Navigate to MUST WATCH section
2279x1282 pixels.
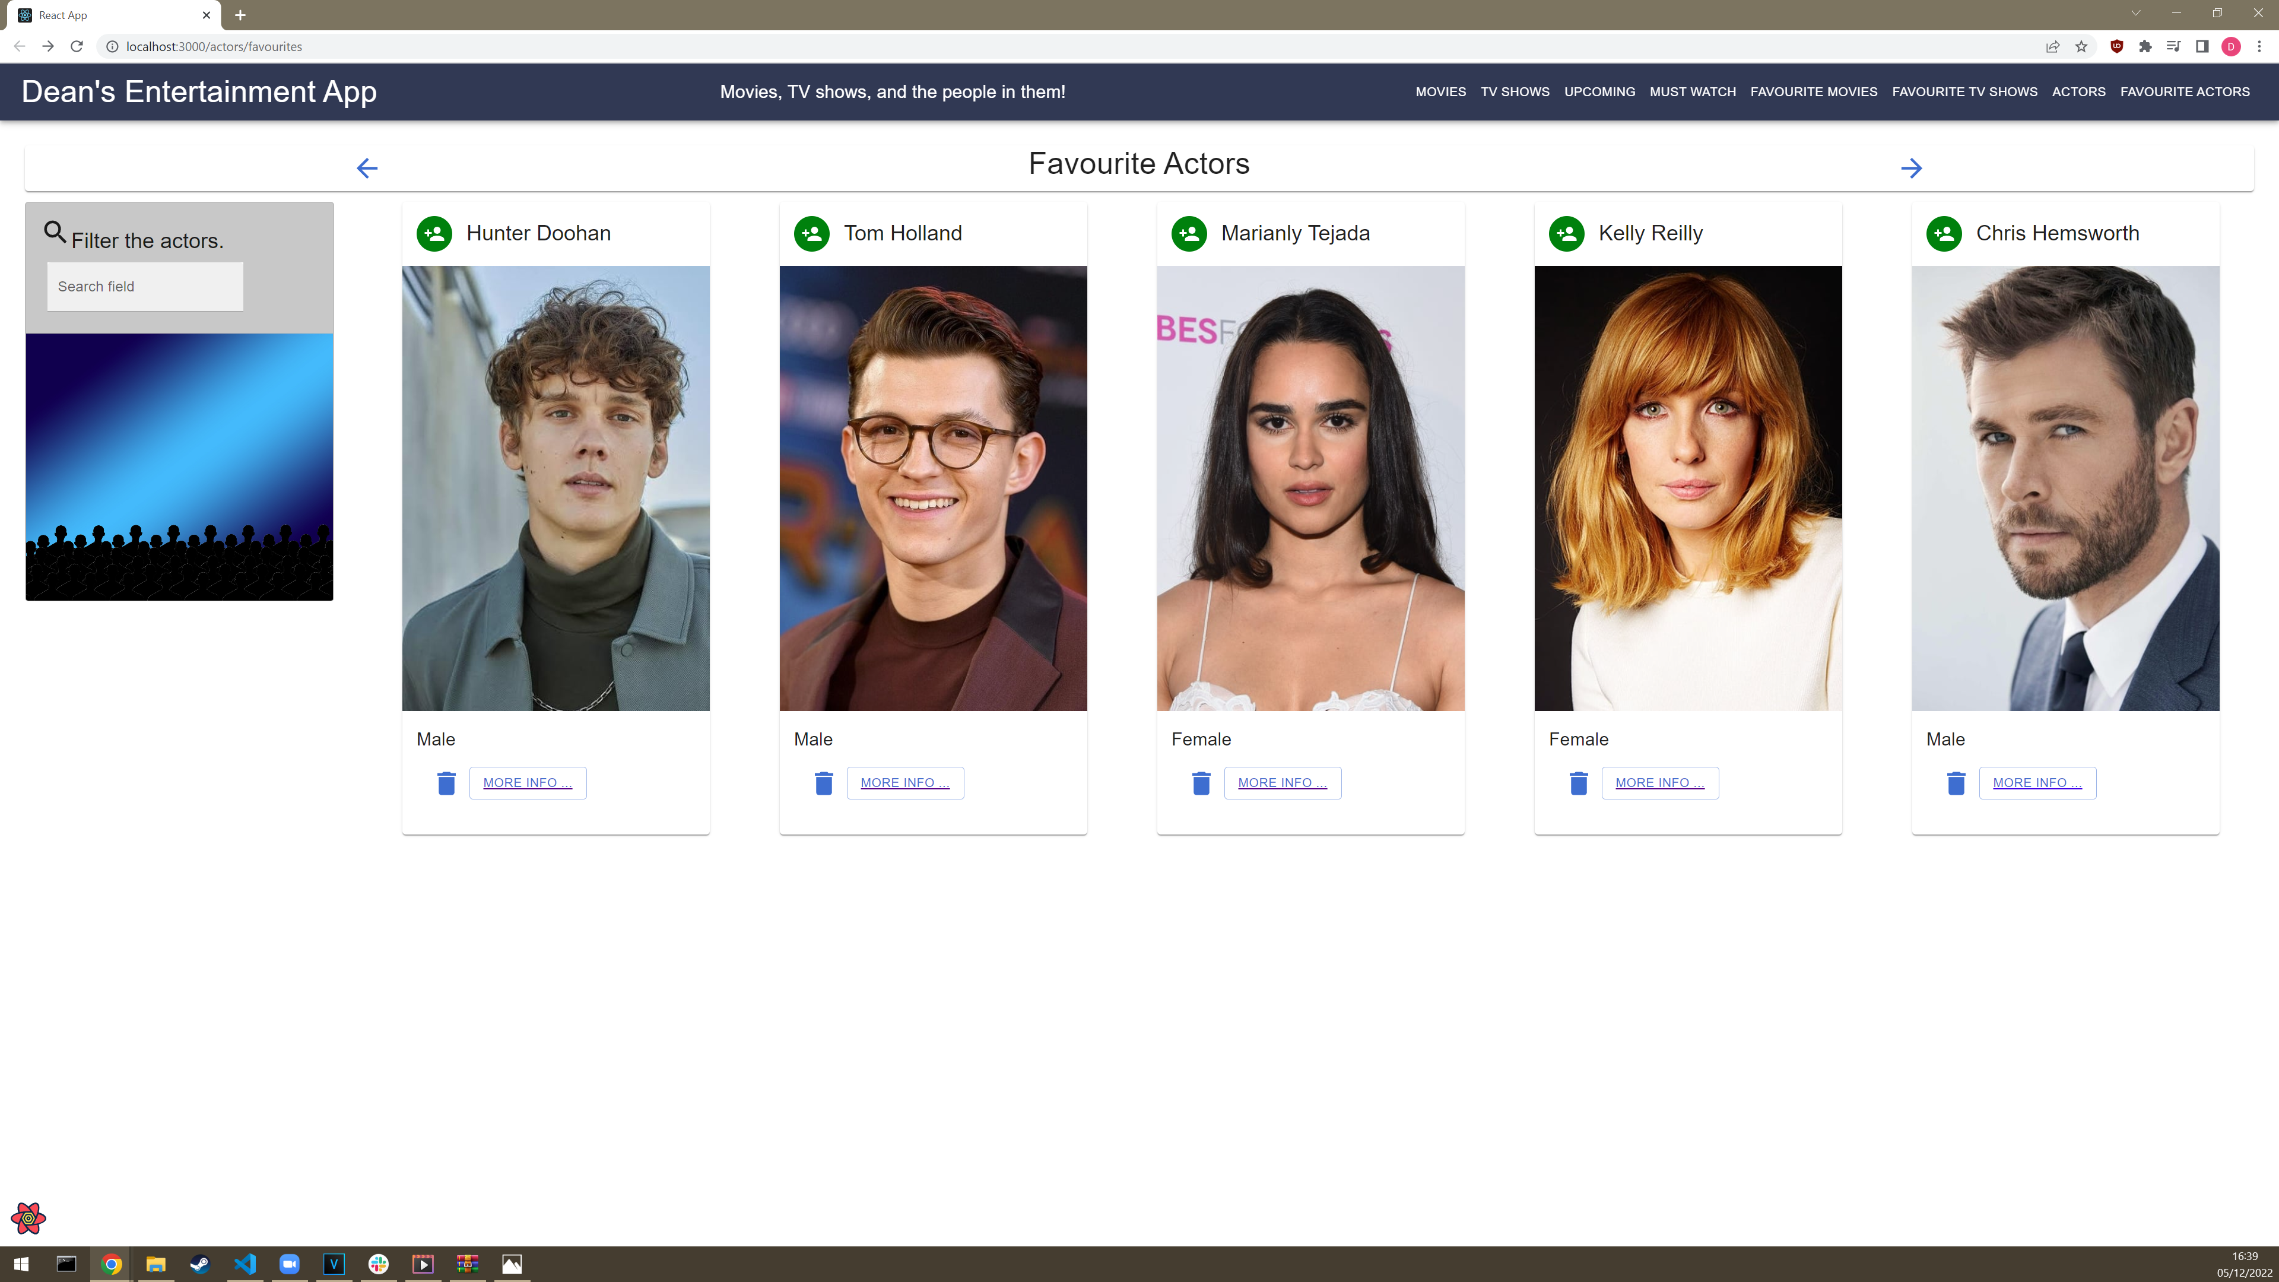pyautogui.click(x=1691, y=92)
